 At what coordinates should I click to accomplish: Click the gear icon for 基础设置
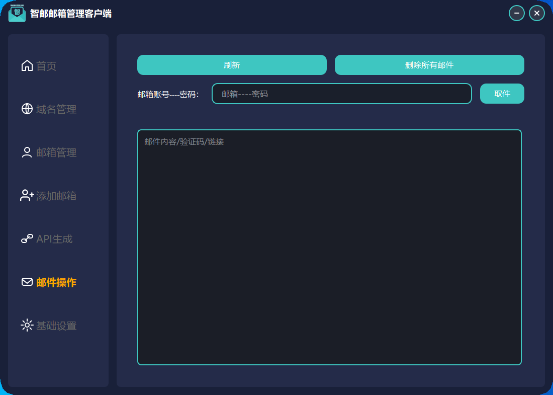click(27, 326)
